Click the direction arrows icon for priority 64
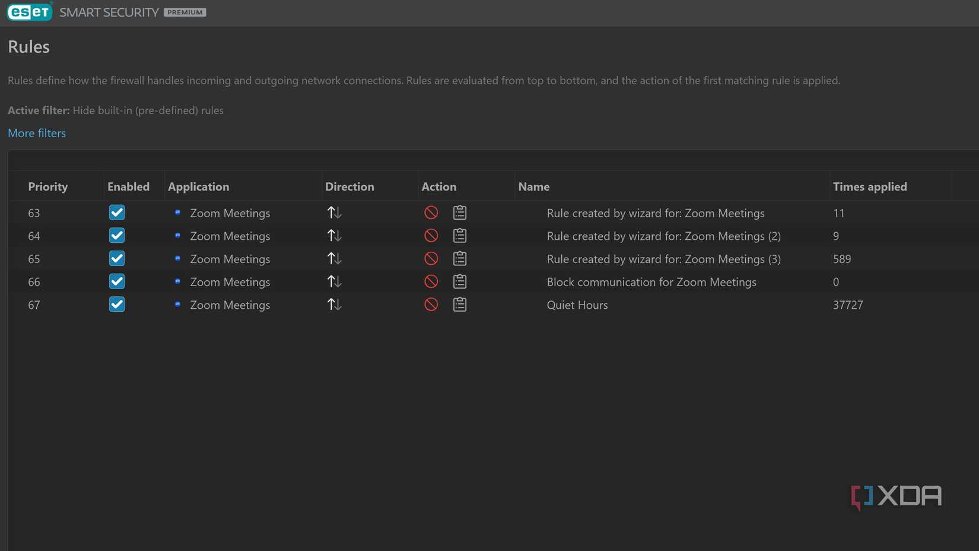 pyautogui.click(x=334, y=235)
